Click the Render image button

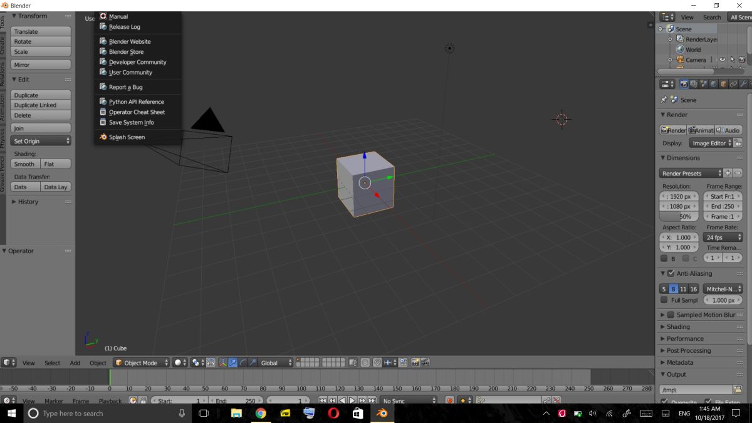(673, 130)
